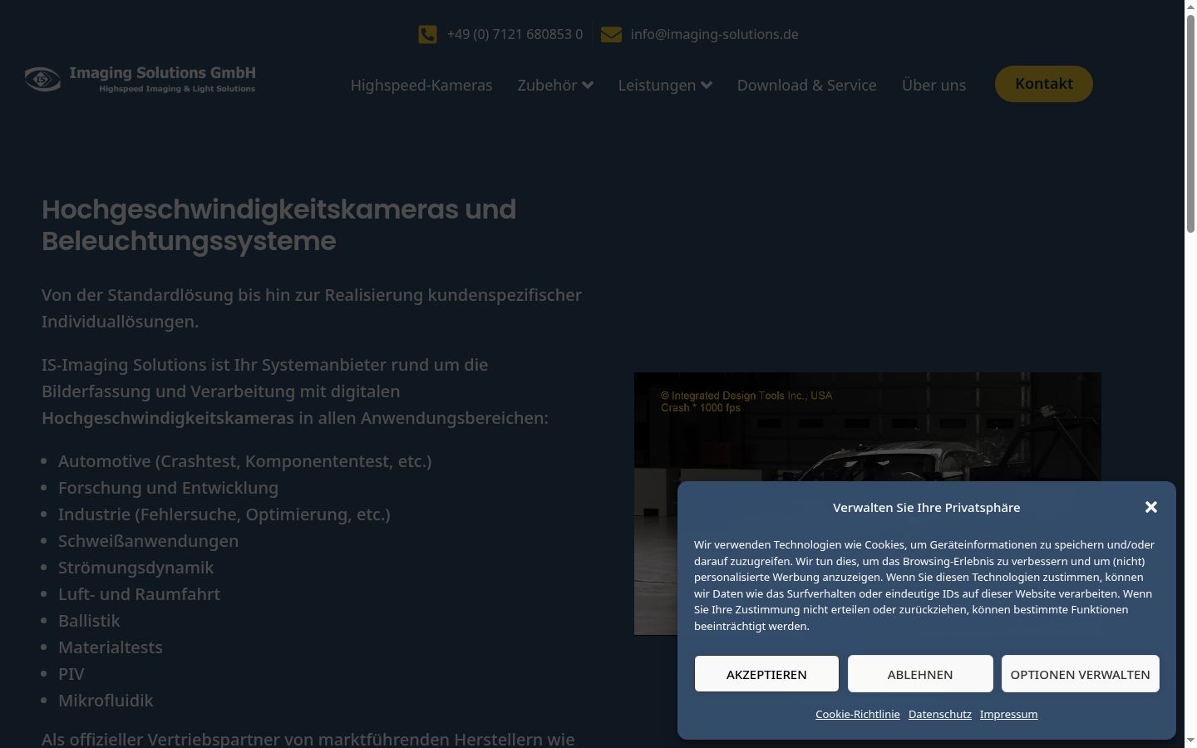Open the Download & Service menu item
This screenshot has height=748, width=1197.
(807, 85)
